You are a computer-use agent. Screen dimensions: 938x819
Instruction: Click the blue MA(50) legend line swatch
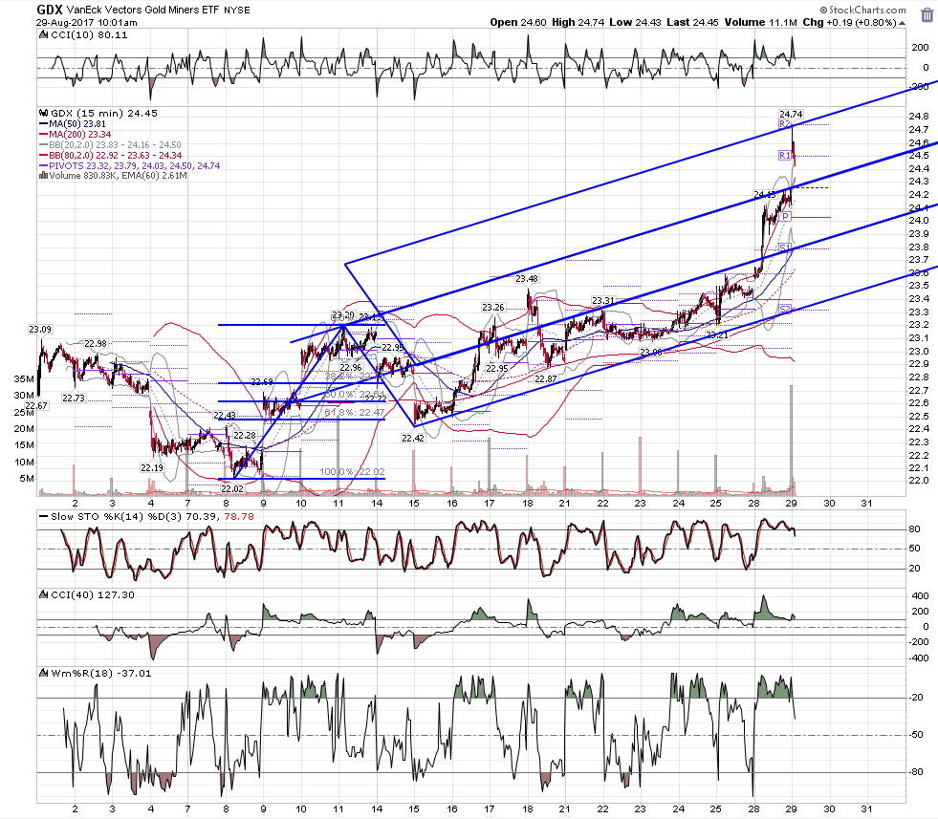43,124
